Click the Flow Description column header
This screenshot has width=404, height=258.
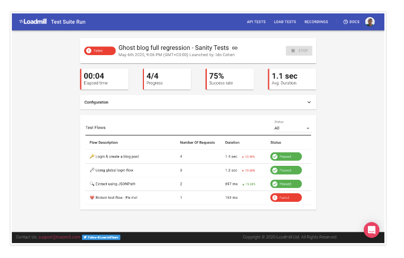click(x=104, y=143)
